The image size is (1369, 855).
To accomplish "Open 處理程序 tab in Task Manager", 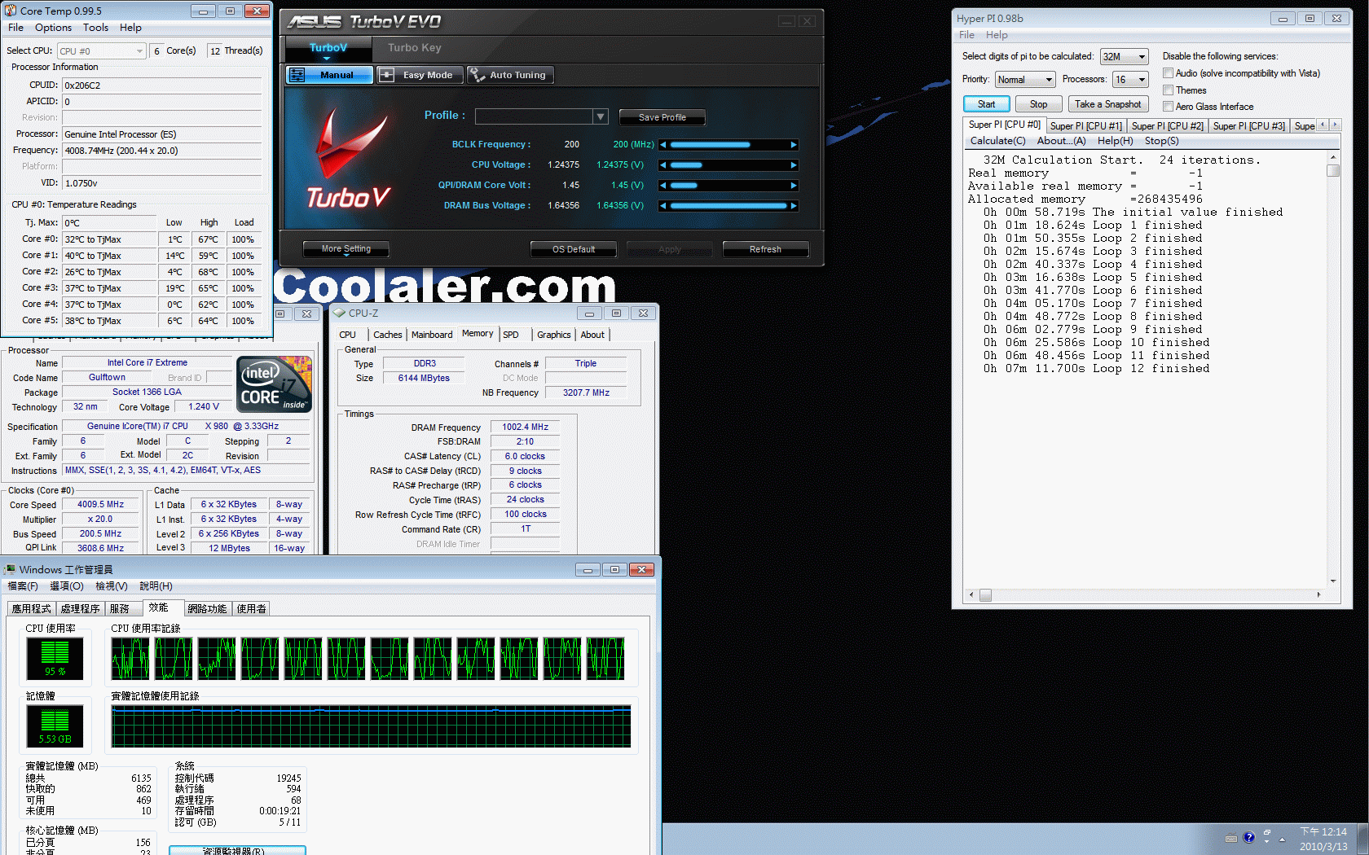I will [x=80, y=609].
